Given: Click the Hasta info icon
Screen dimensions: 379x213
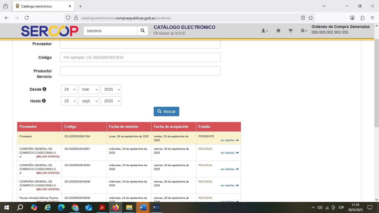Looking at the screenshot, I should point(44,101).
